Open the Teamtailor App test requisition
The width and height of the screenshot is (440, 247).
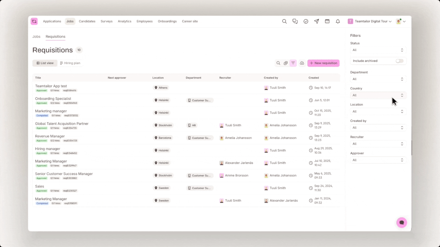51,86
